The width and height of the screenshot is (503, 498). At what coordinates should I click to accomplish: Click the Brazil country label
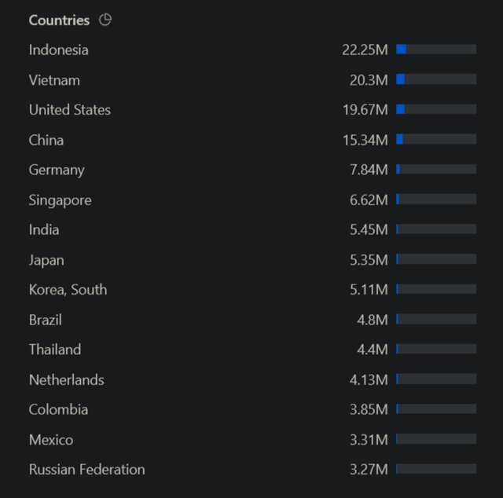pyautogui.click(x=45, y=320)
